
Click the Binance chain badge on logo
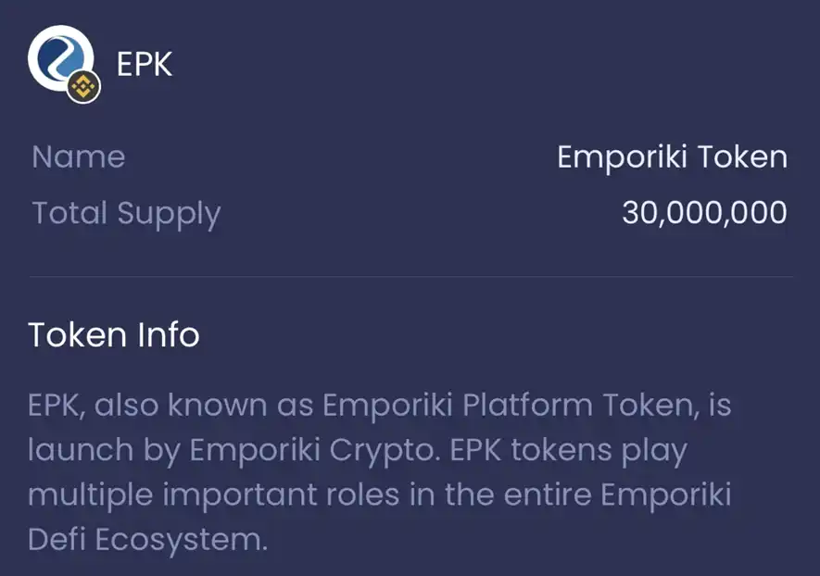(84, 88)
